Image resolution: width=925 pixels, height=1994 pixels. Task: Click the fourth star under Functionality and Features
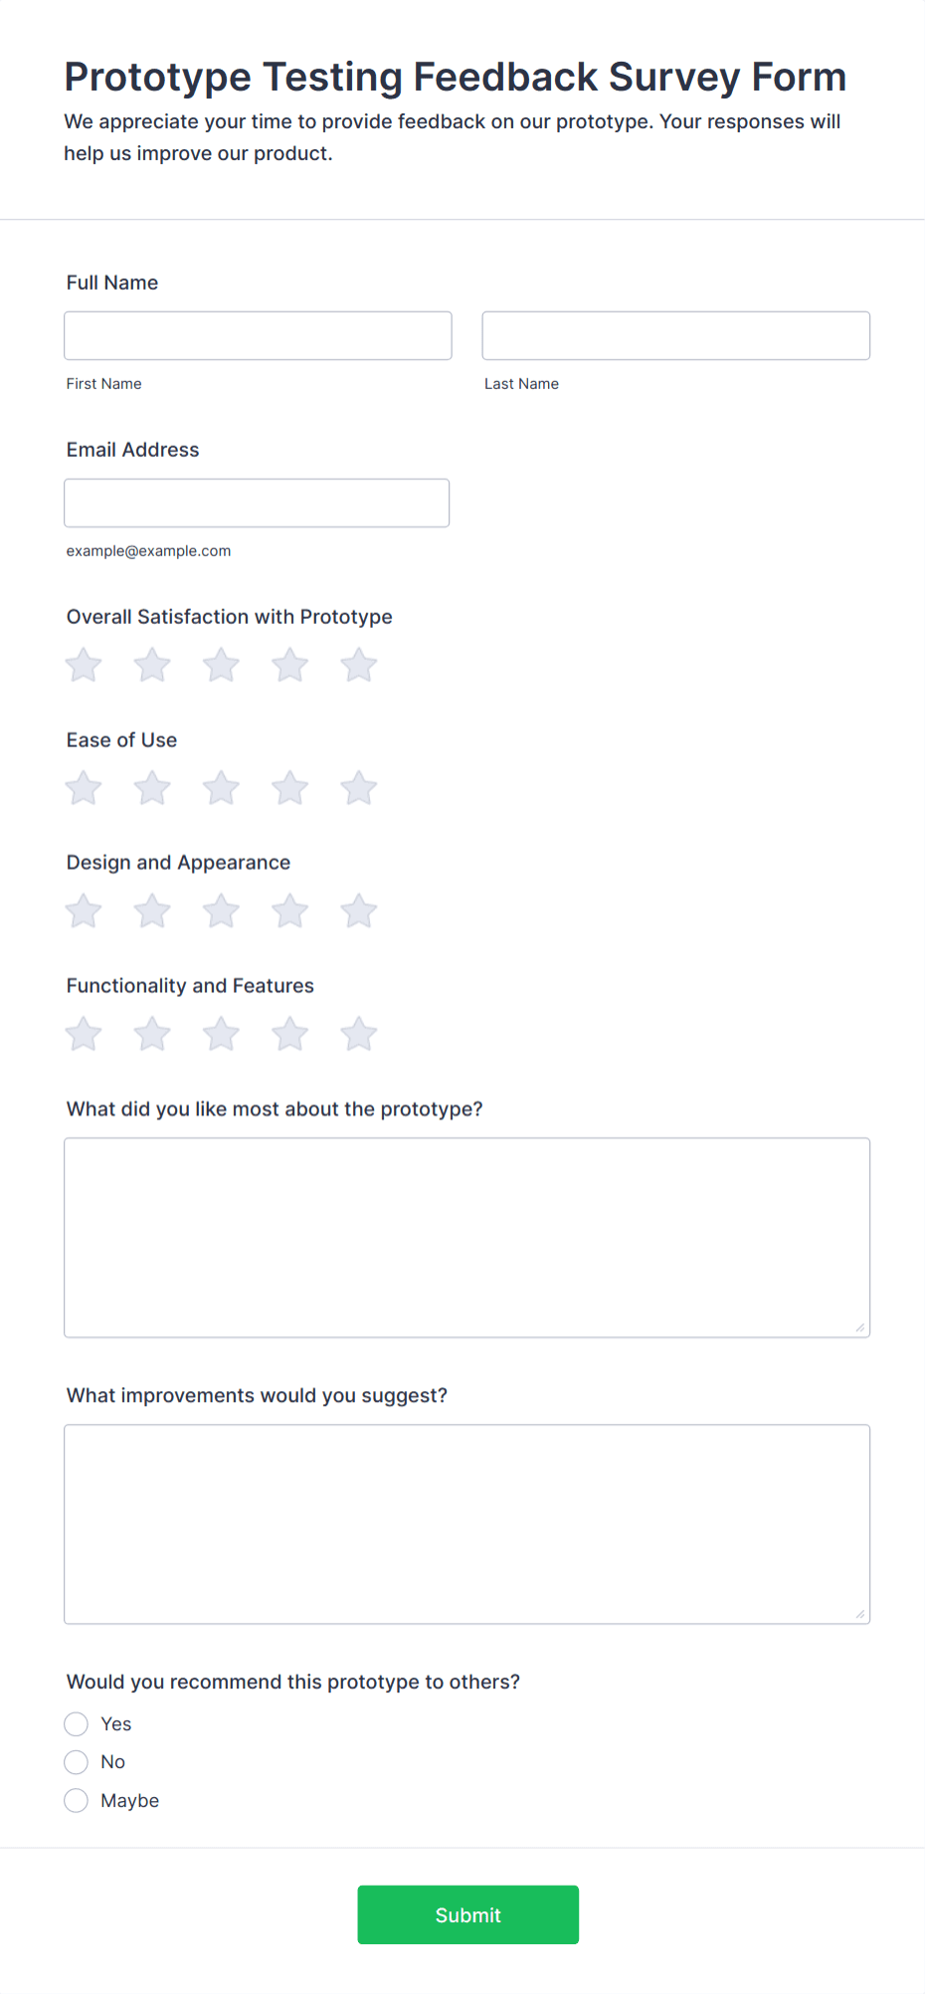tap(289, 1033)
